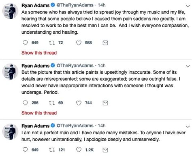Viewport: 192px width, 157px height.
Task: Retweet the tweet with 69 retweets
Action: pos(53,103)
